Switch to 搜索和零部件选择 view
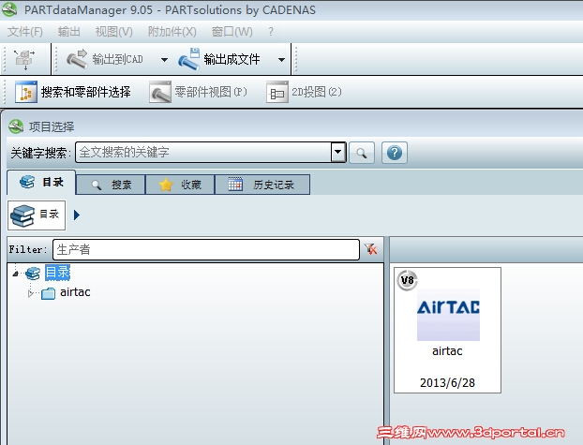The height and width of the screenshot is (445, 583). pyautogui.click(x=73, y=92)
